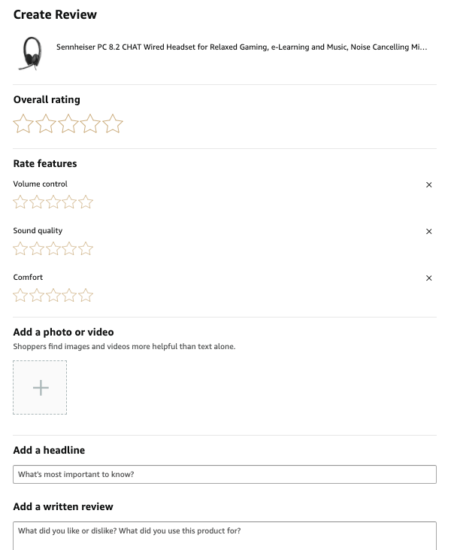This screenshot has width=451, height=550.
Task: Rate Comfort one star
Action: click(20, 296)
